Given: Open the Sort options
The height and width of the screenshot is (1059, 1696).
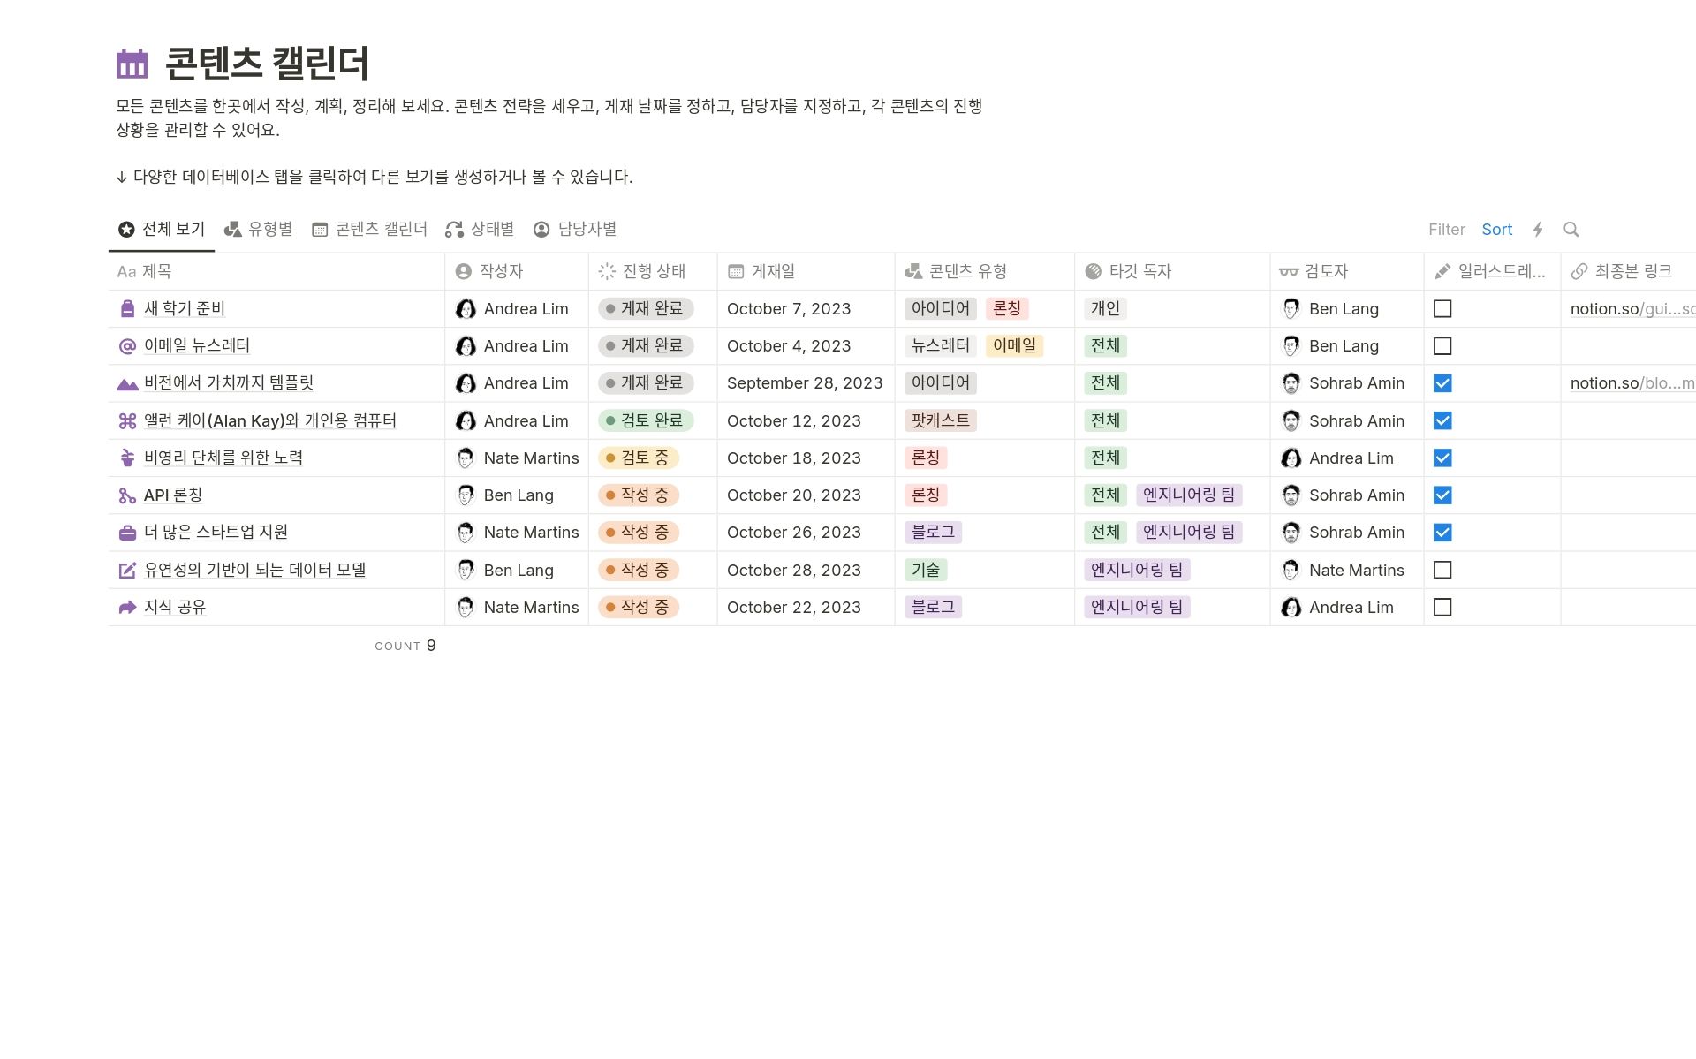Looking at the screenshot, I should [x=1497, y=229].
